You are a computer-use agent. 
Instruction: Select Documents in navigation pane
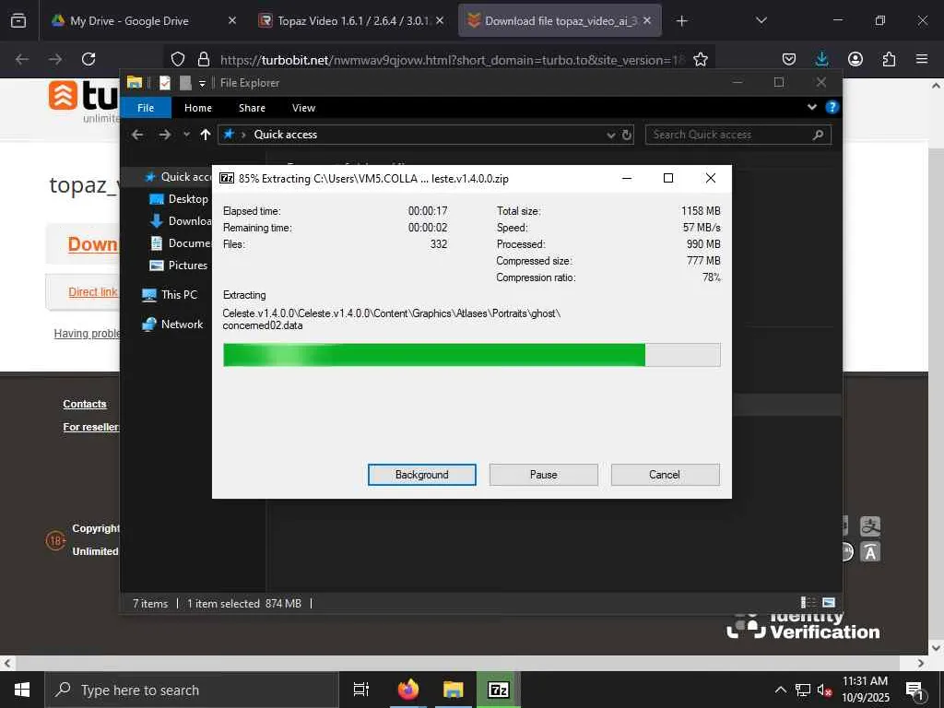coord(180,243)
